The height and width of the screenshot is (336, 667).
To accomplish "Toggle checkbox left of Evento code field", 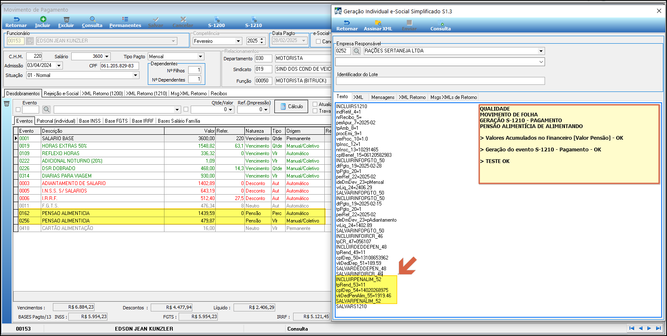I will 18,110.
